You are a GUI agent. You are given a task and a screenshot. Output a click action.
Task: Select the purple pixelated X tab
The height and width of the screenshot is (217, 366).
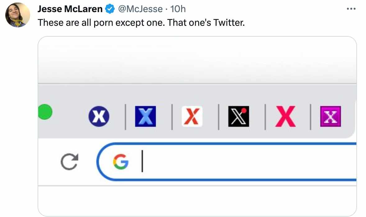coord(331,116)
